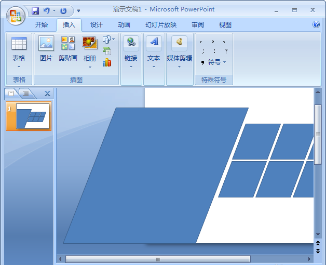This screenshot has width=326, height=265.
Task: Open the 幻灯片放映 ribbon tab
Action: [x=161, y=25]
